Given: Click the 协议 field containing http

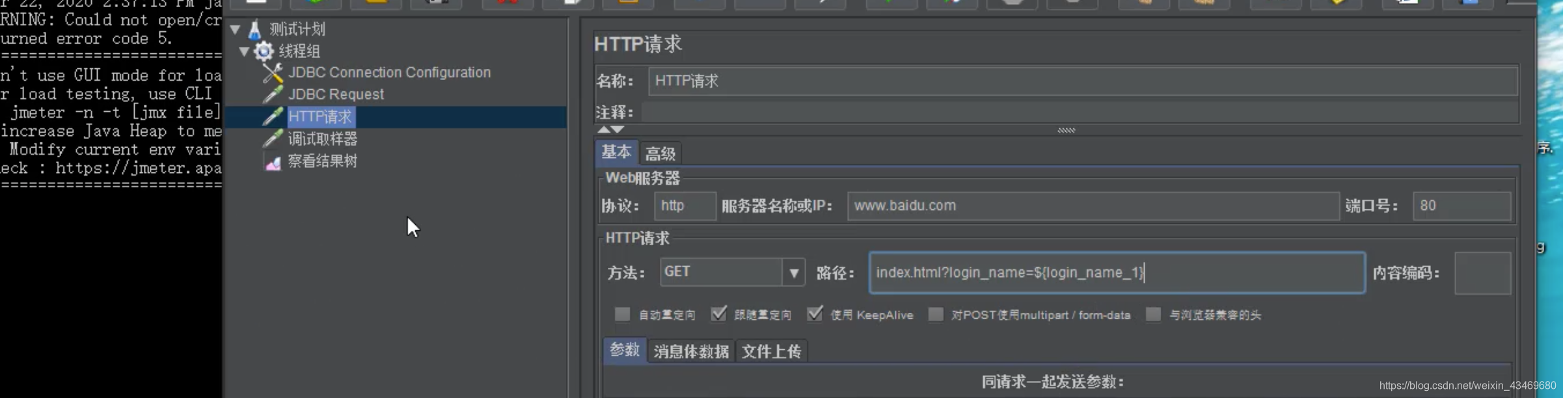Looking at the screenshot, I should point(685,206).
